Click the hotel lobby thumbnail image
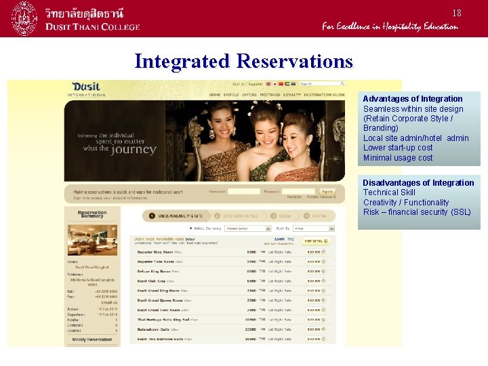The image size is (488, 366). [x=92, y=240]
